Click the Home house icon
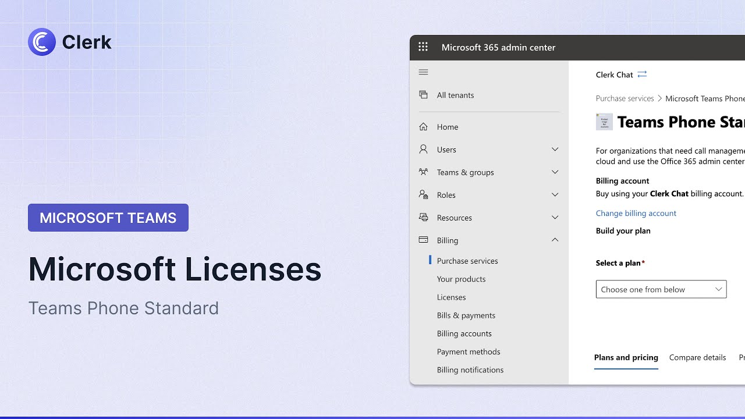 coord(423,127)
